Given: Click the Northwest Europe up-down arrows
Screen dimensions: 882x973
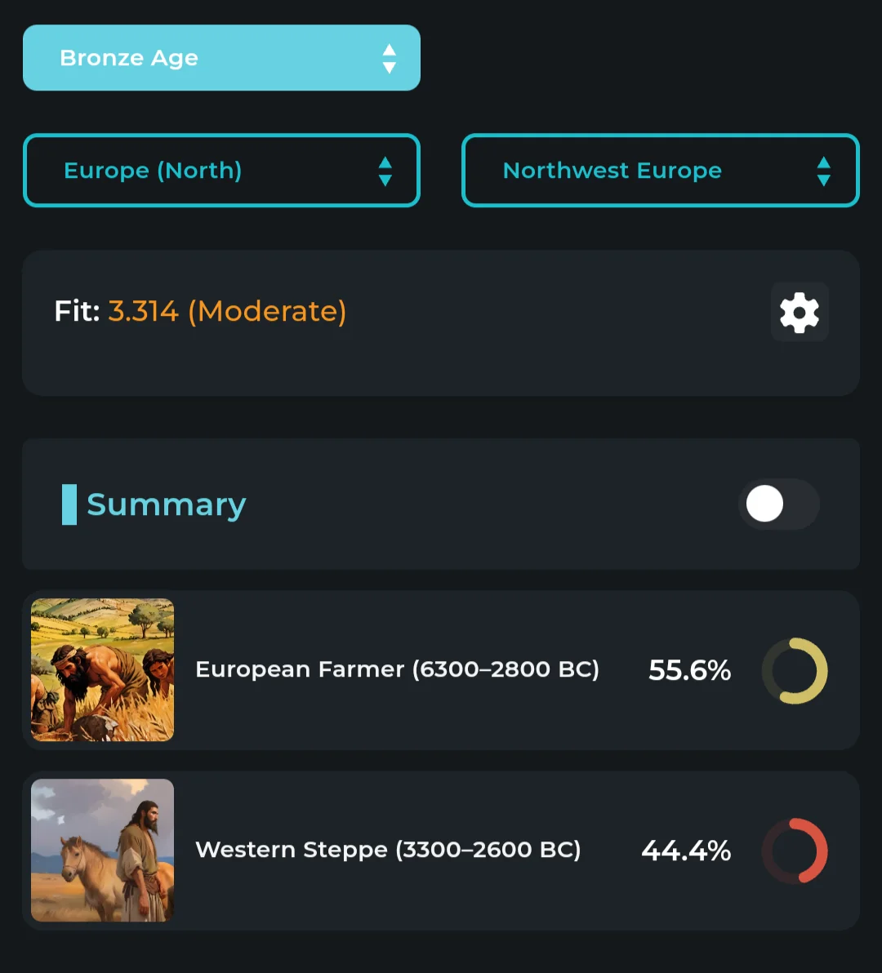Looking at the screenshot, I should 824,171.
